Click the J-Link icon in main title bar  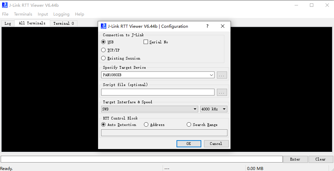[x=5, y=5]
